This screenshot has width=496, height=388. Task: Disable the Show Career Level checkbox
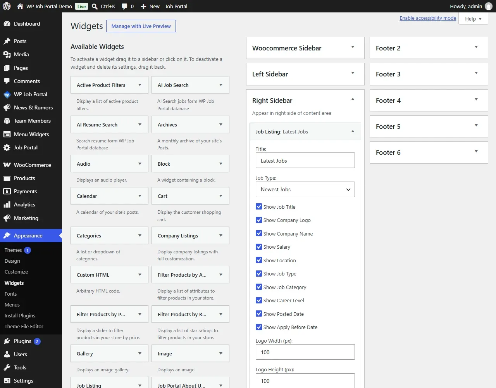[x=259, y=300]
